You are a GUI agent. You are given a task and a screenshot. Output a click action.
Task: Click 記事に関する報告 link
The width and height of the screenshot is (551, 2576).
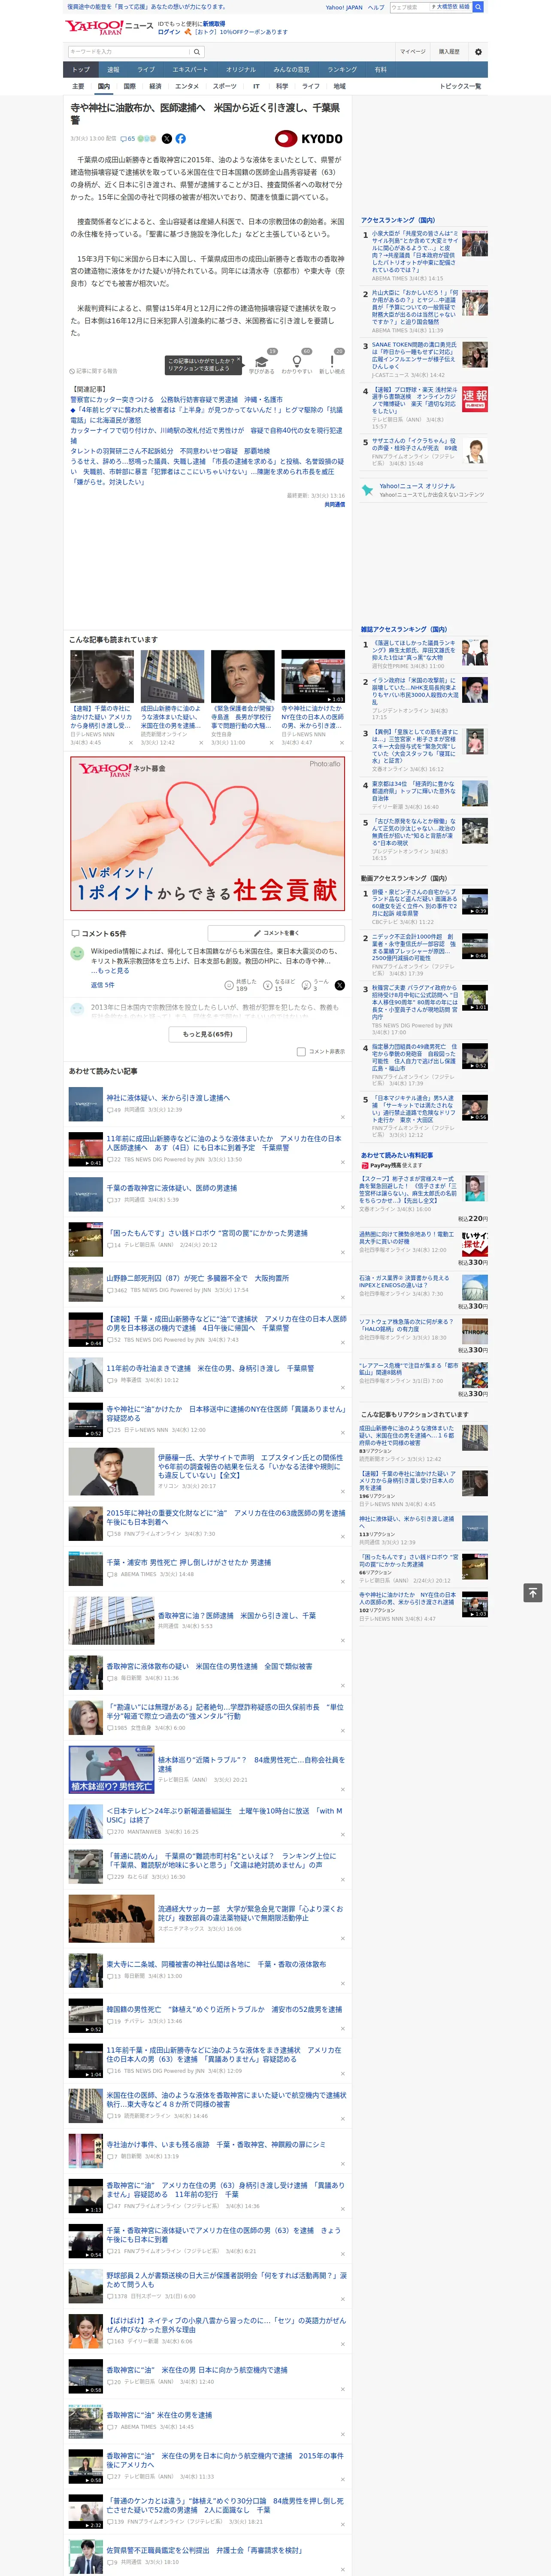click(x=94, y=371)
